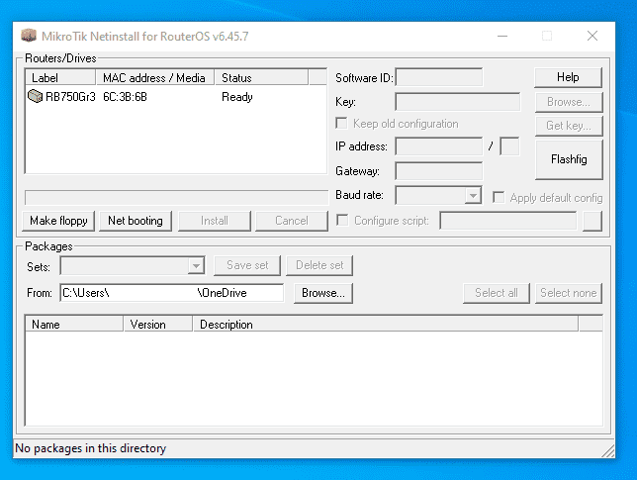Check the Configure script option
This screenshot has width=637, height=480.
[x=342, y=221]
